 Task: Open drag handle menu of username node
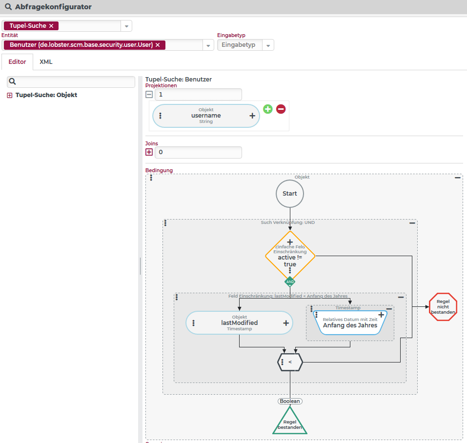[161, 116]
